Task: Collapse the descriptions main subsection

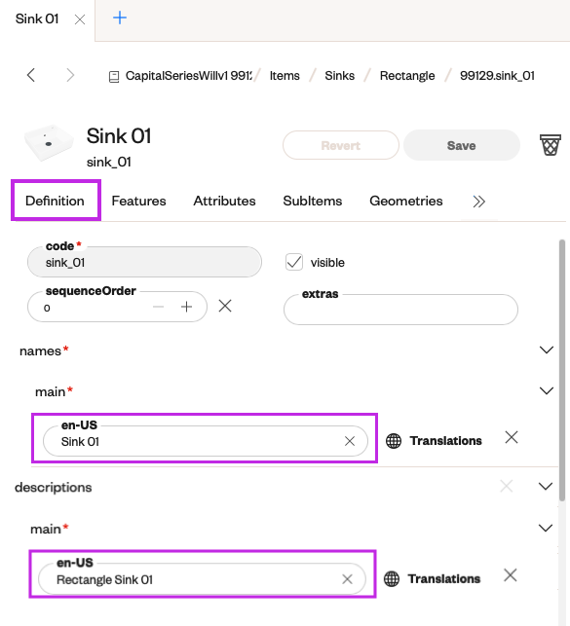Action: point(546,528)
